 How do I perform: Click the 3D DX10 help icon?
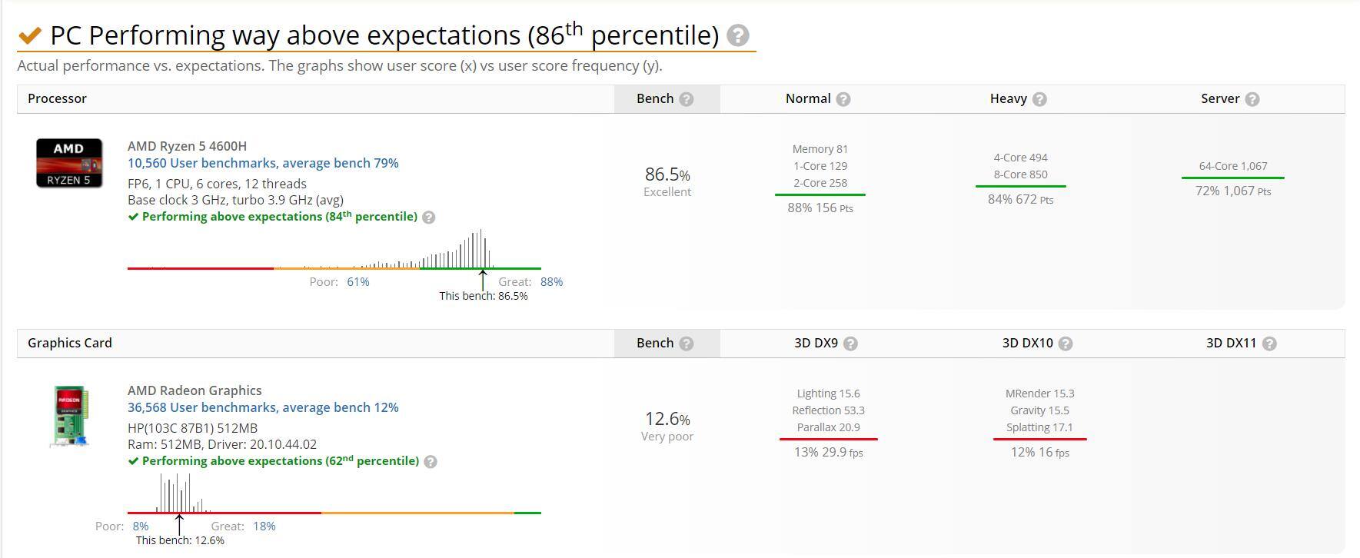click(1066, 344)
